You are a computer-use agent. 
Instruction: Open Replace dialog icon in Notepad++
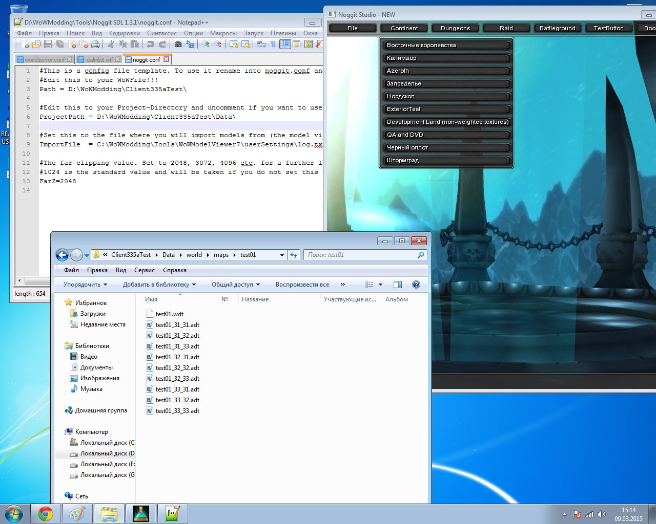[190, 45]
